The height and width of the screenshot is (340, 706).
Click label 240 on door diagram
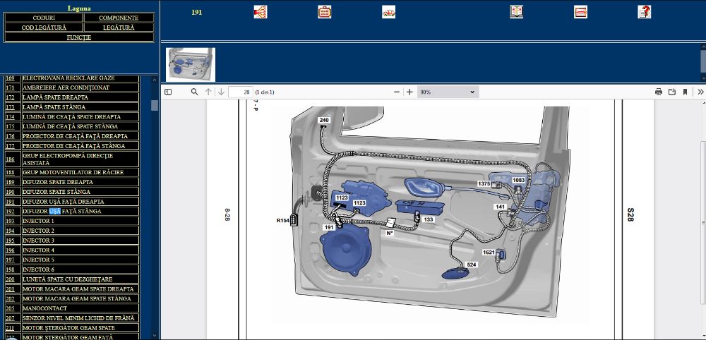point(324,120)
